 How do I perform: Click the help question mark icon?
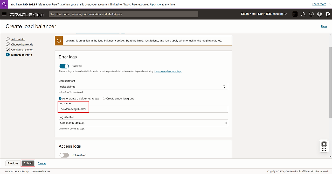[x=311, y=14]
